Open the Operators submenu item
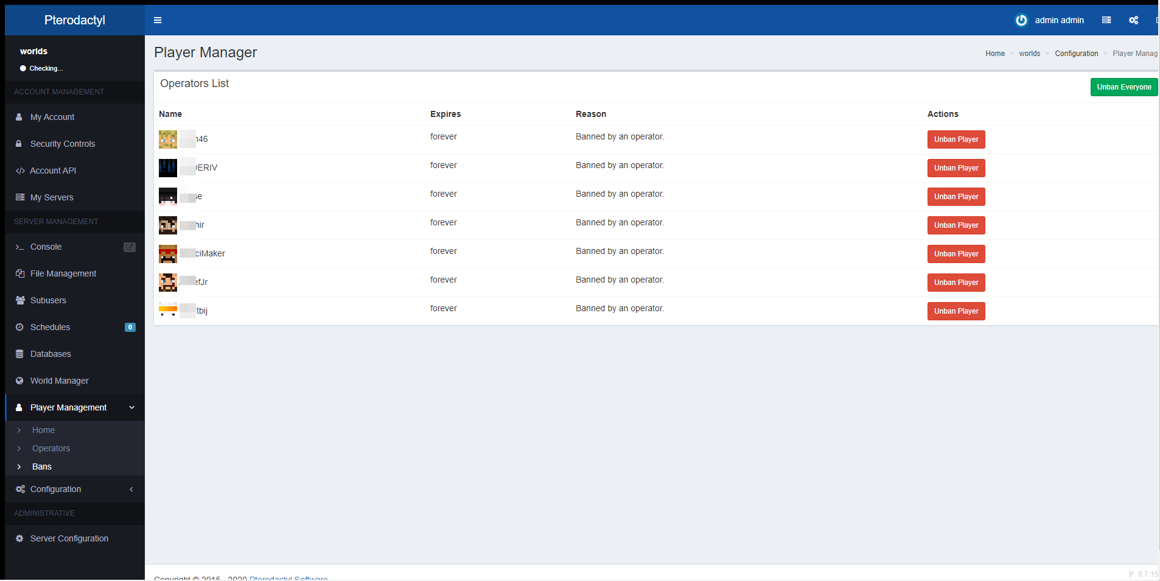The height and width of the screenshot is (581, 1160). coord(51,448)
